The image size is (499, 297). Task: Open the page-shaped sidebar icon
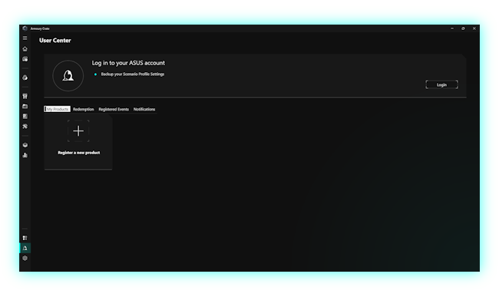25,117
